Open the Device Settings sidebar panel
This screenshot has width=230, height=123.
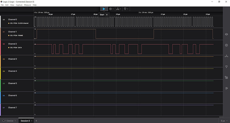click(x=226, y=34)
